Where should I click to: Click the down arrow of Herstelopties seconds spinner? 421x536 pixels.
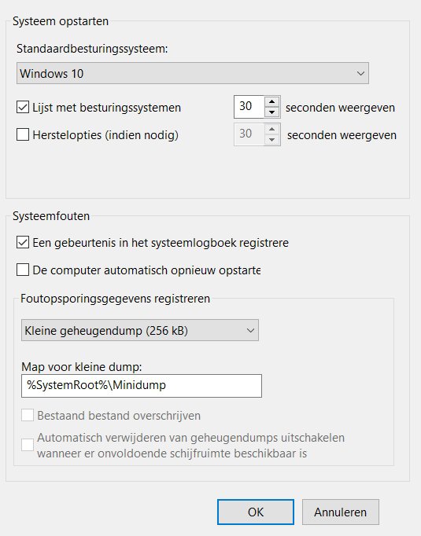coord(271,139)
